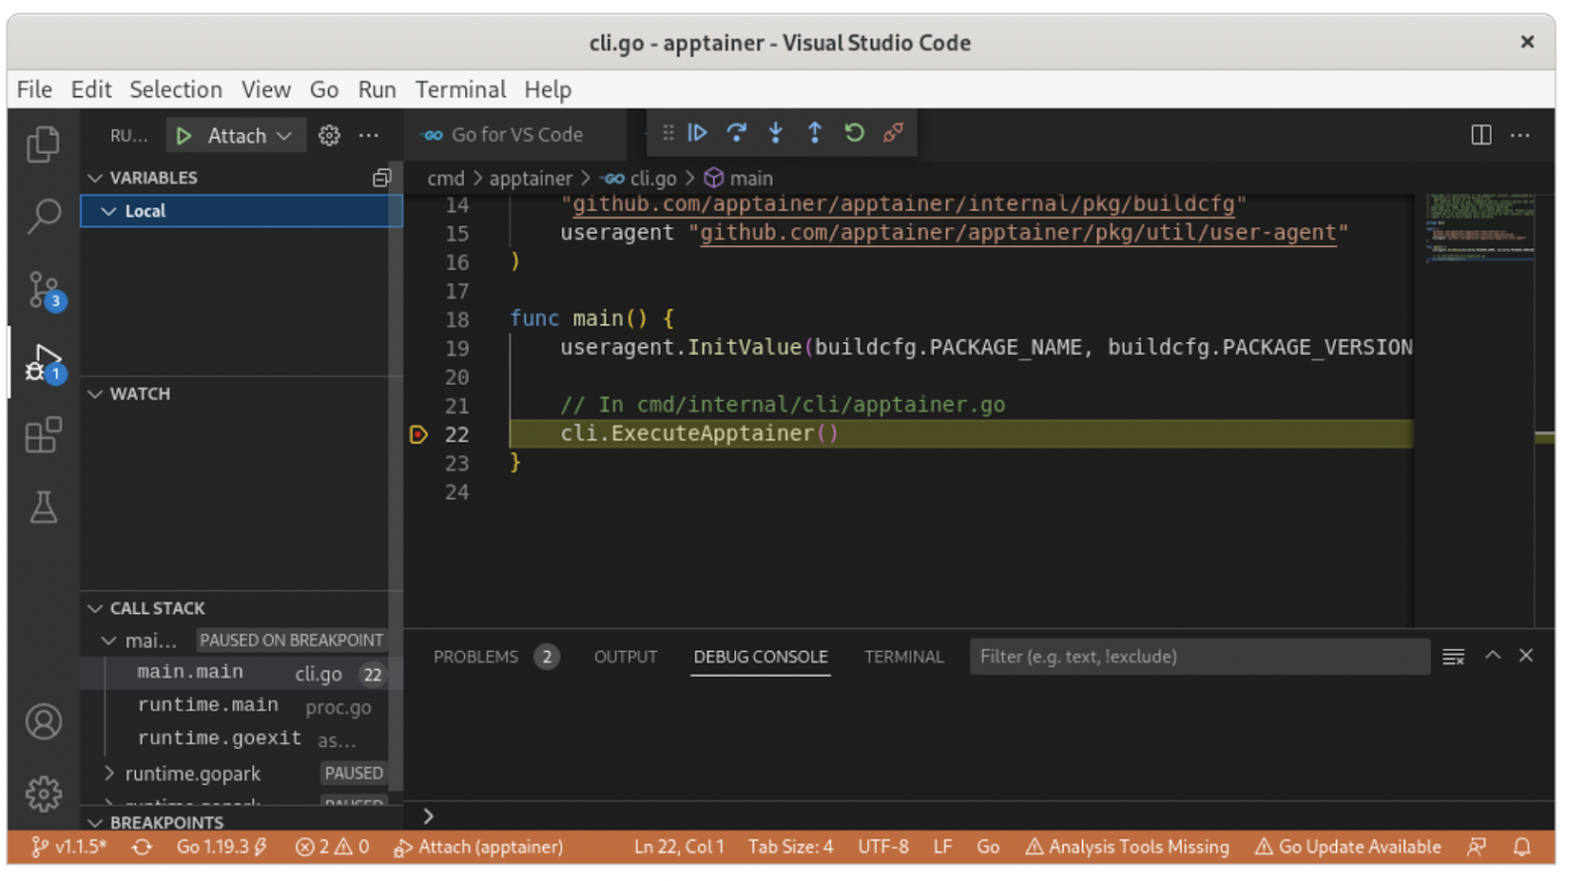Select runtime.main stack frame
1587x881 pixels.
coord(241,706)
